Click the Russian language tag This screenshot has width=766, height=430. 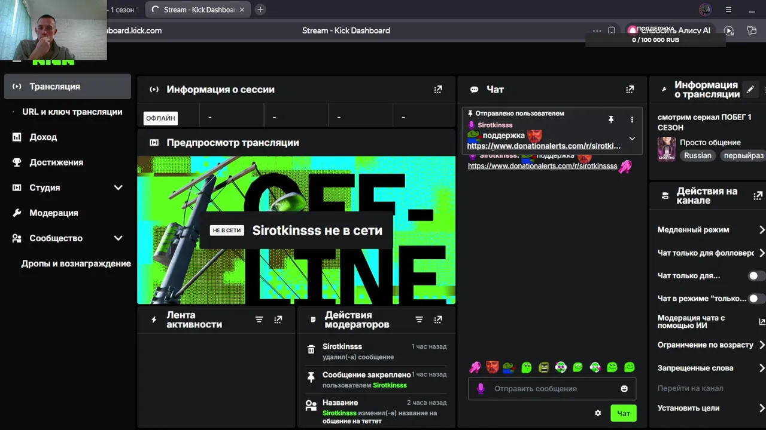pos(698,155)
